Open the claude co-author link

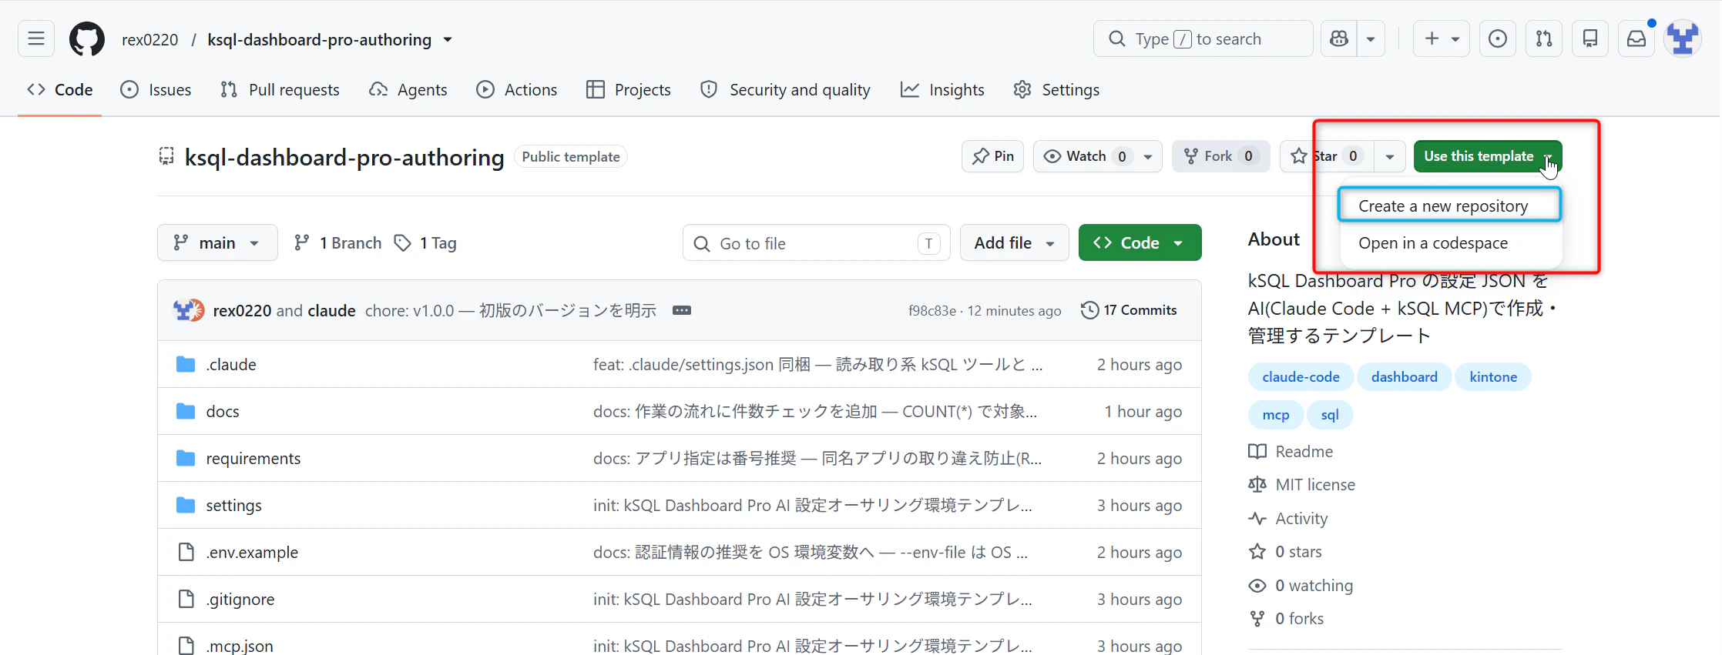[332, 310]
